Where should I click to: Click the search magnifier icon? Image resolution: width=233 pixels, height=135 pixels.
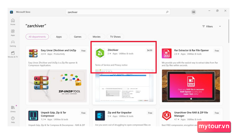[x=167, y=12]
